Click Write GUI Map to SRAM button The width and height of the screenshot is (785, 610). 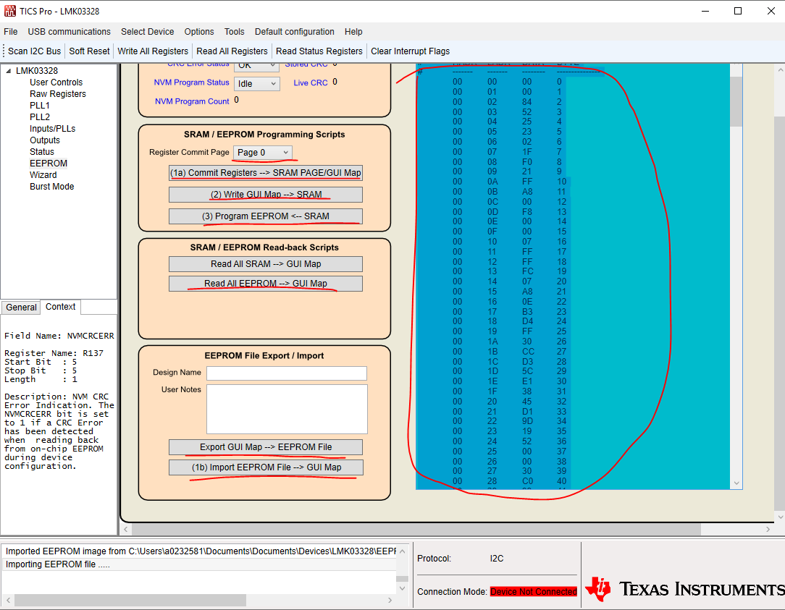[265, 194]
